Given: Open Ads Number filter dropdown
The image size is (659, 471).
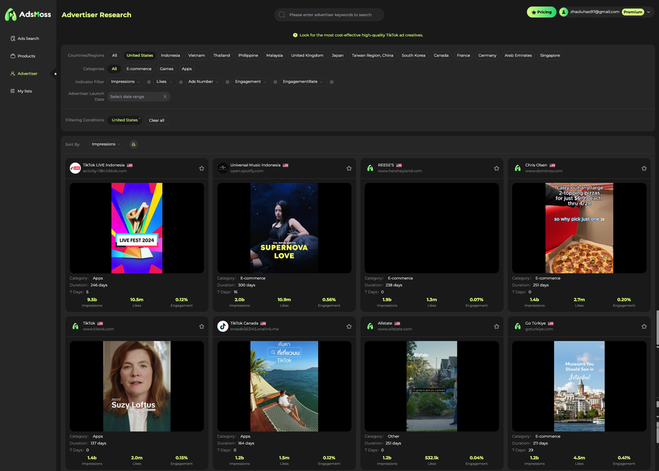Looking at the screenshot, I should 204,82.
